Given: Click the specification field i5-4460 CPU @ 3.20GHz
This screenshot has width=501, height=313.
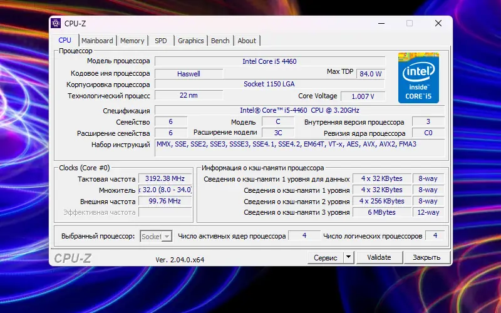Looking at the screenshot, I should tap(299, 110).
